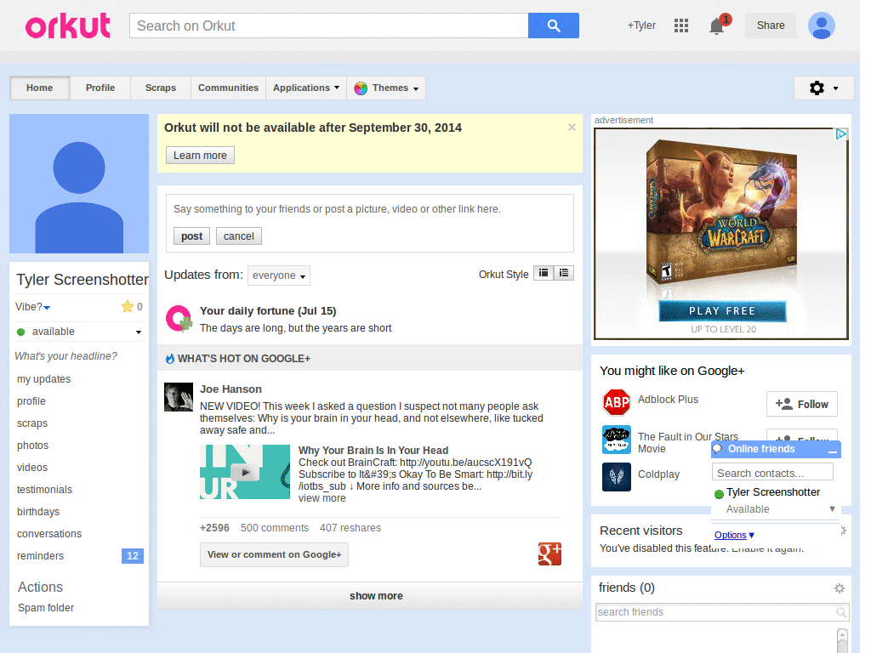This screenshot has height=653, width=871.
Task: Click the red Google+ icon
Action: [549, 554]
